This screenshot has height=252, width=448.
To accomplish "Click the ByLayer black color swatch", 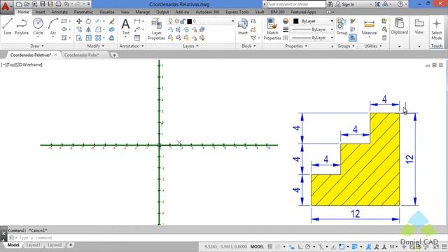I will [295, 21].
